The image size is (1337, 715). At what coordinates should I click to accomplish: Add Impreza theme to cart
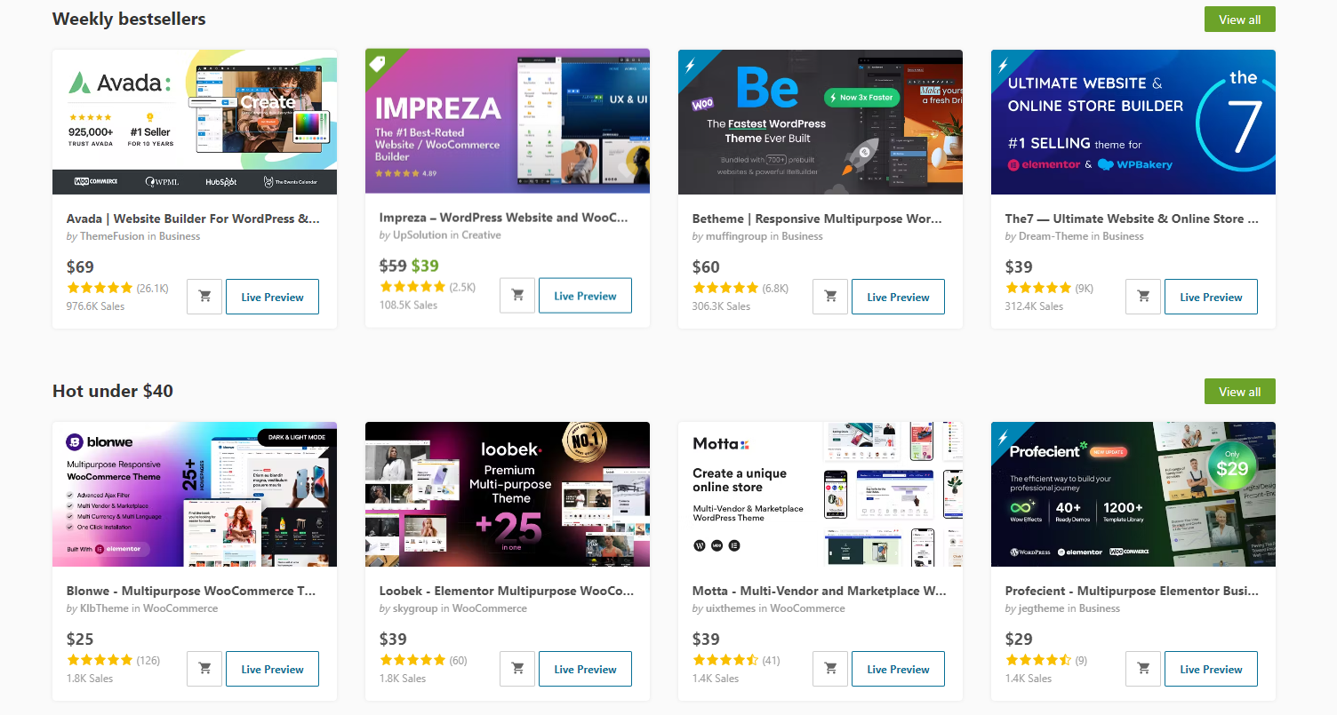(517, 296)
